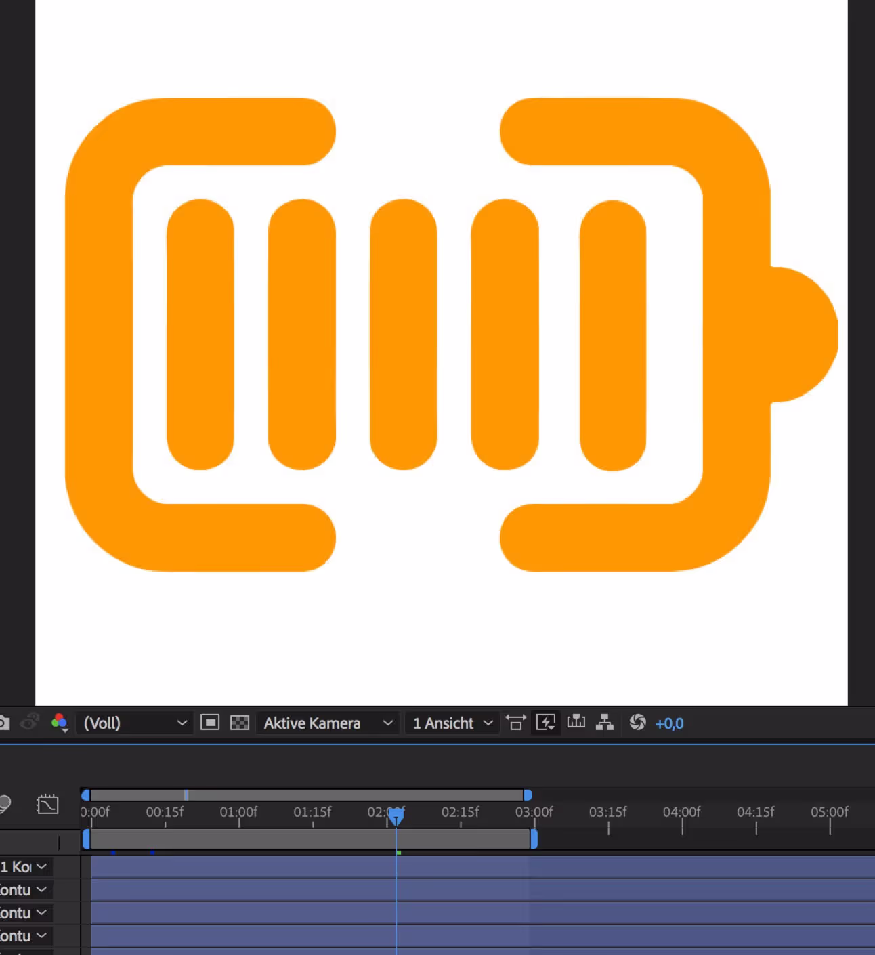Jump to 05:00f on the ruler

point(830,812)
